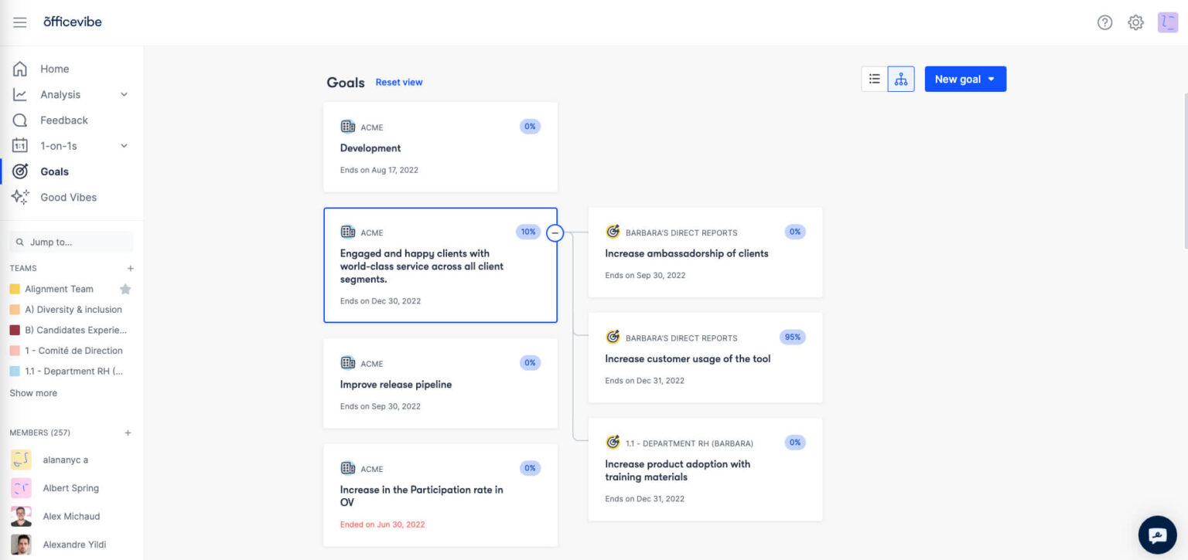
Task: Open the Feedback section
Action: click(64, 120)
